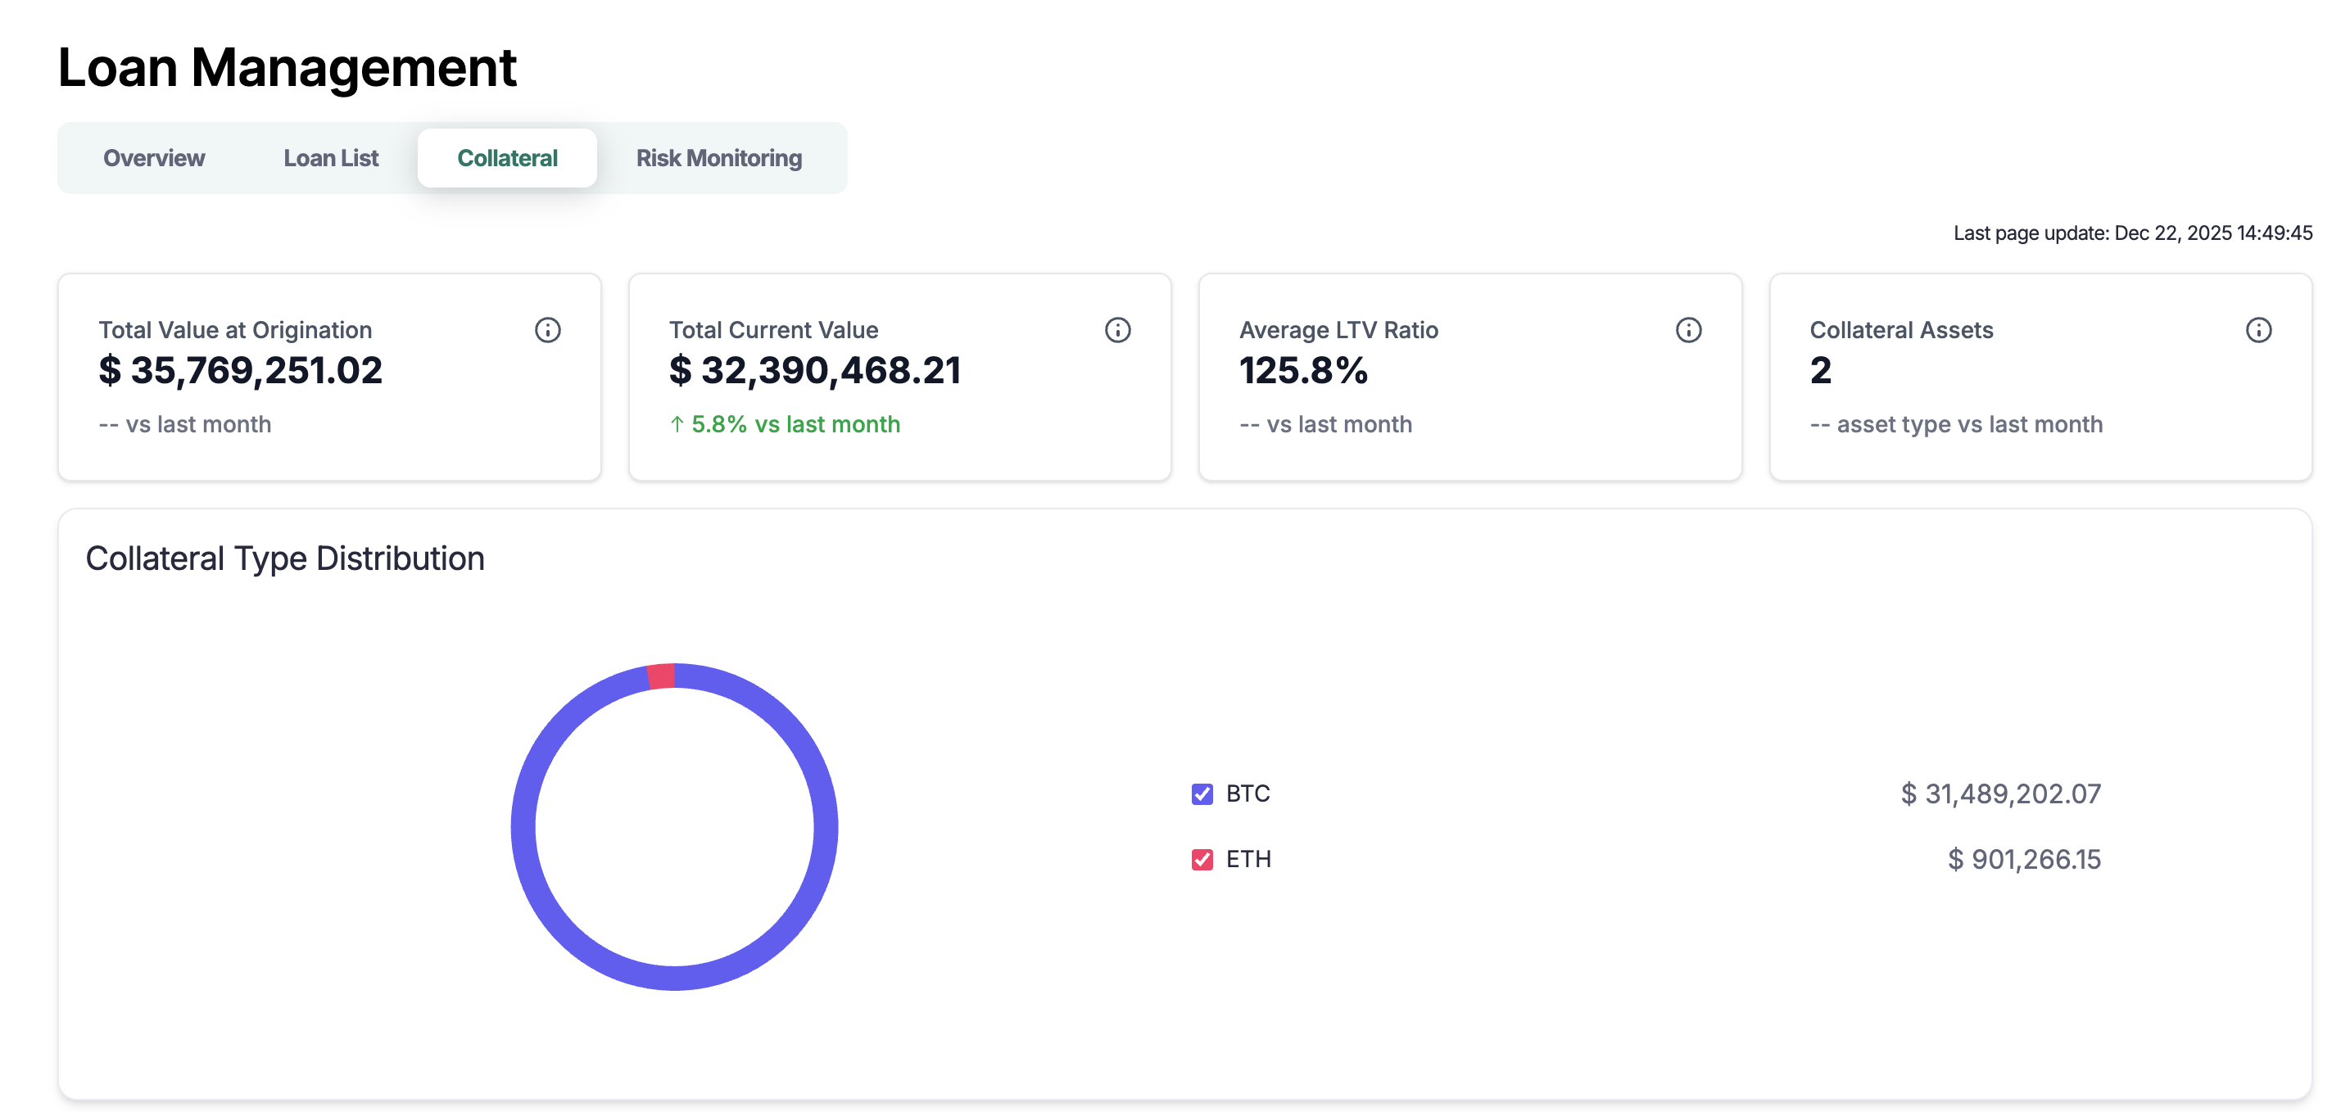This screenshot has width=2341, height=1112.
Task: Click the ETH value $ 901,266.15
Action: coord(2023,860)
